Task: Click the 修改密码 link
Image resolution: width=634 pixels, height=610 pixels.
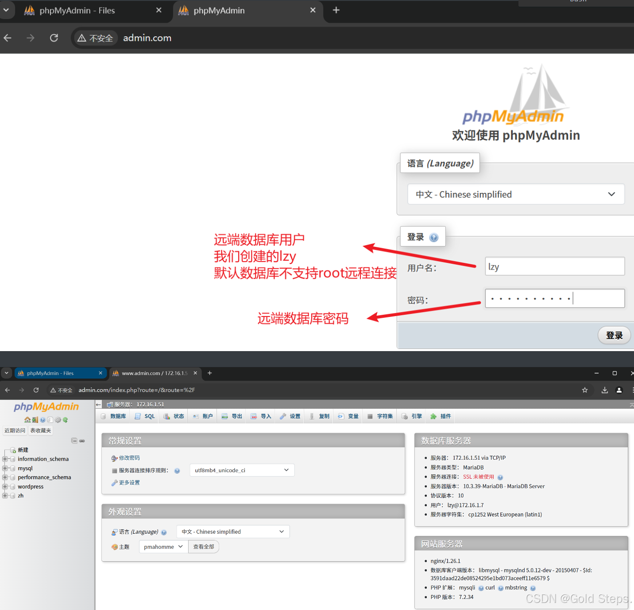Action: 129,458
